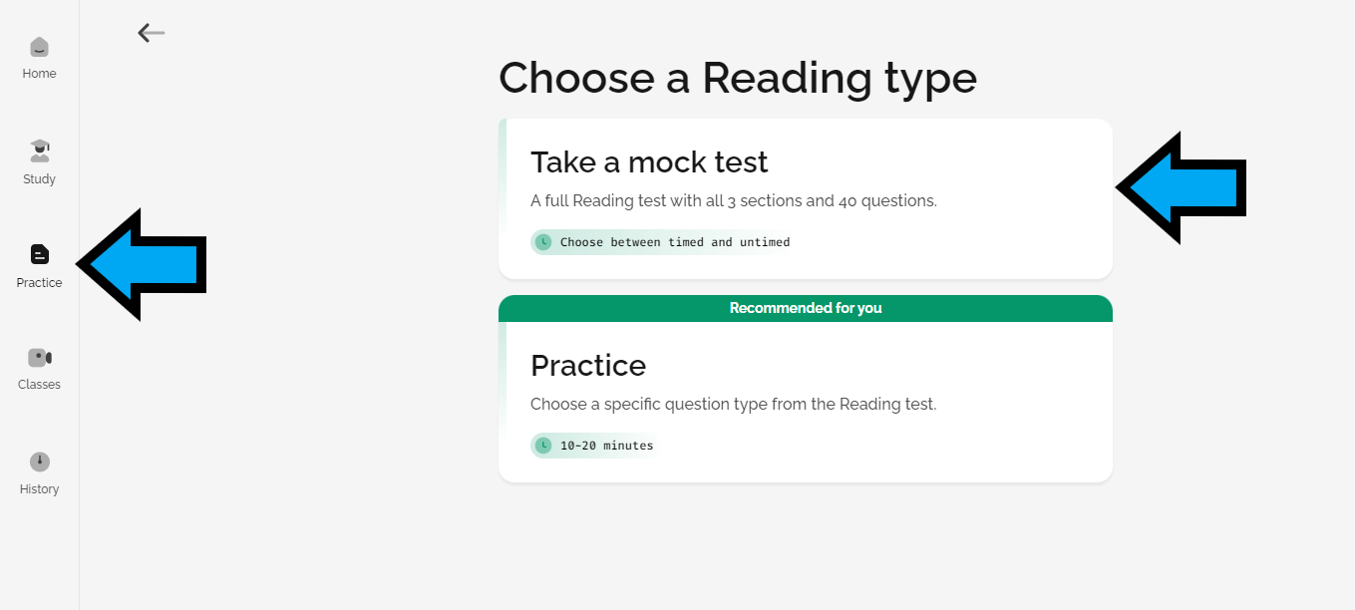Select the 'Study' text label in sidebar

click(39, 179)
